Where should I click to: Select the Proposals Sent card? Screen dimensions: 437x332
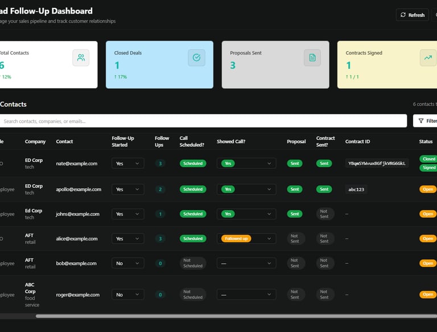275,65
